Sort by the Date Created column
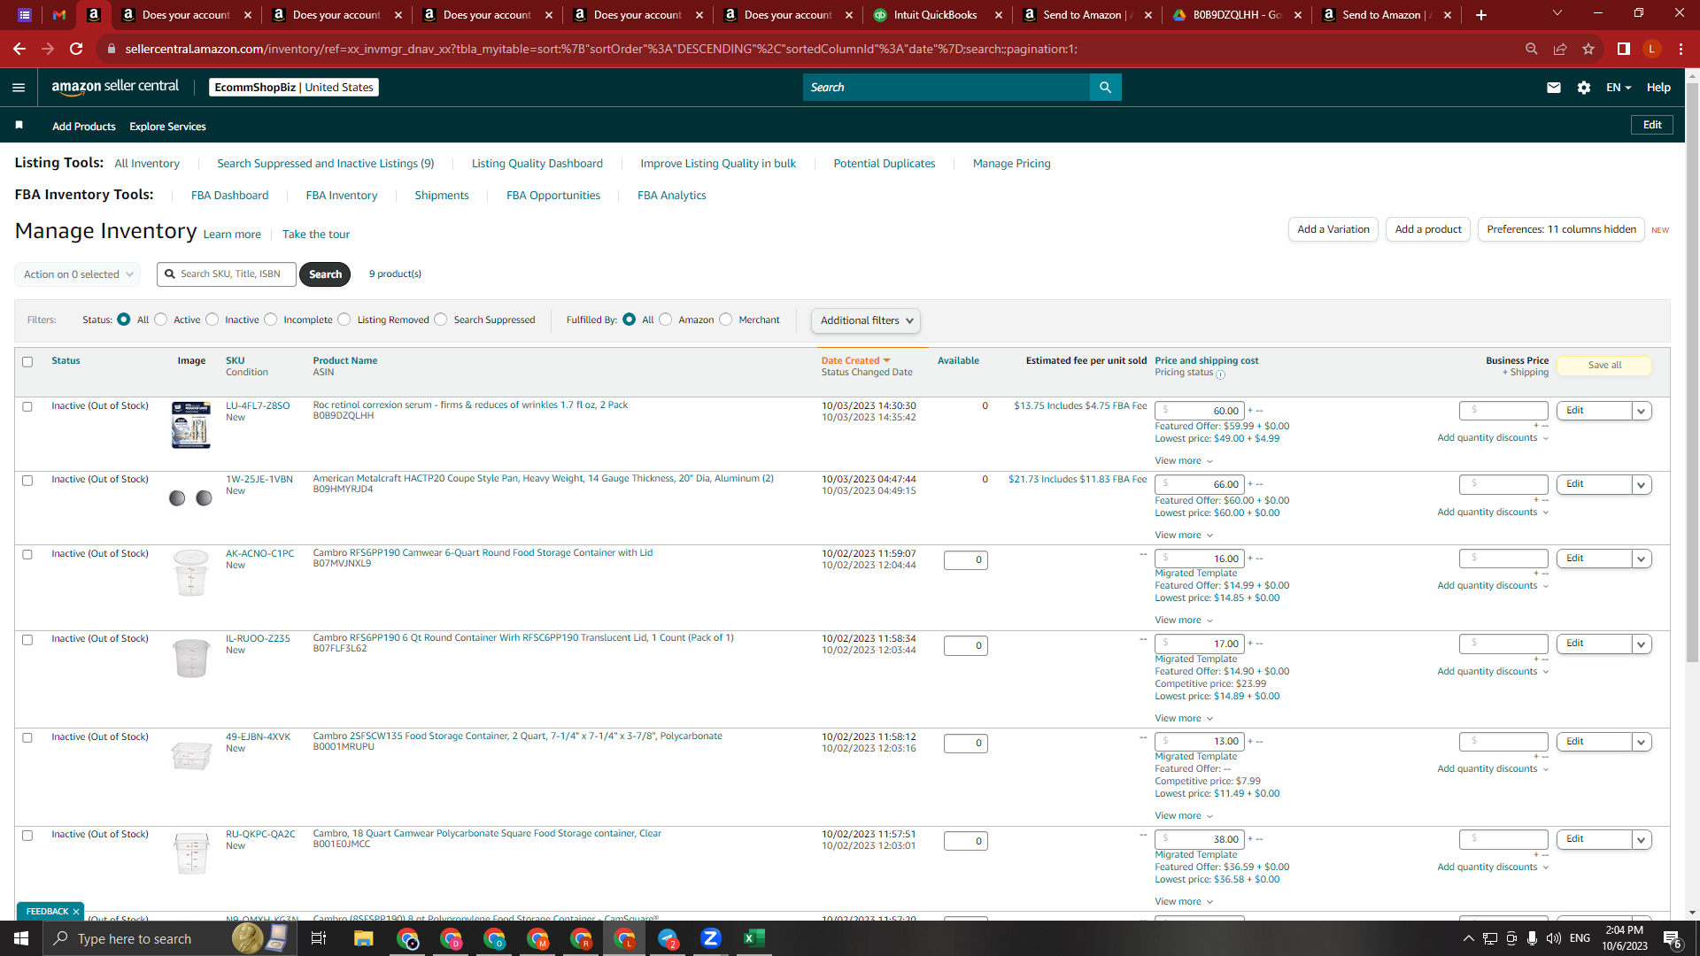1700x956 pixels. click(x=855, y=360)
